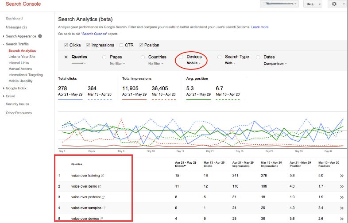Expand details arrows for voice over podcast row
Image resolution: width=348 pixels, height=223 pixels.
click(341, 197)
